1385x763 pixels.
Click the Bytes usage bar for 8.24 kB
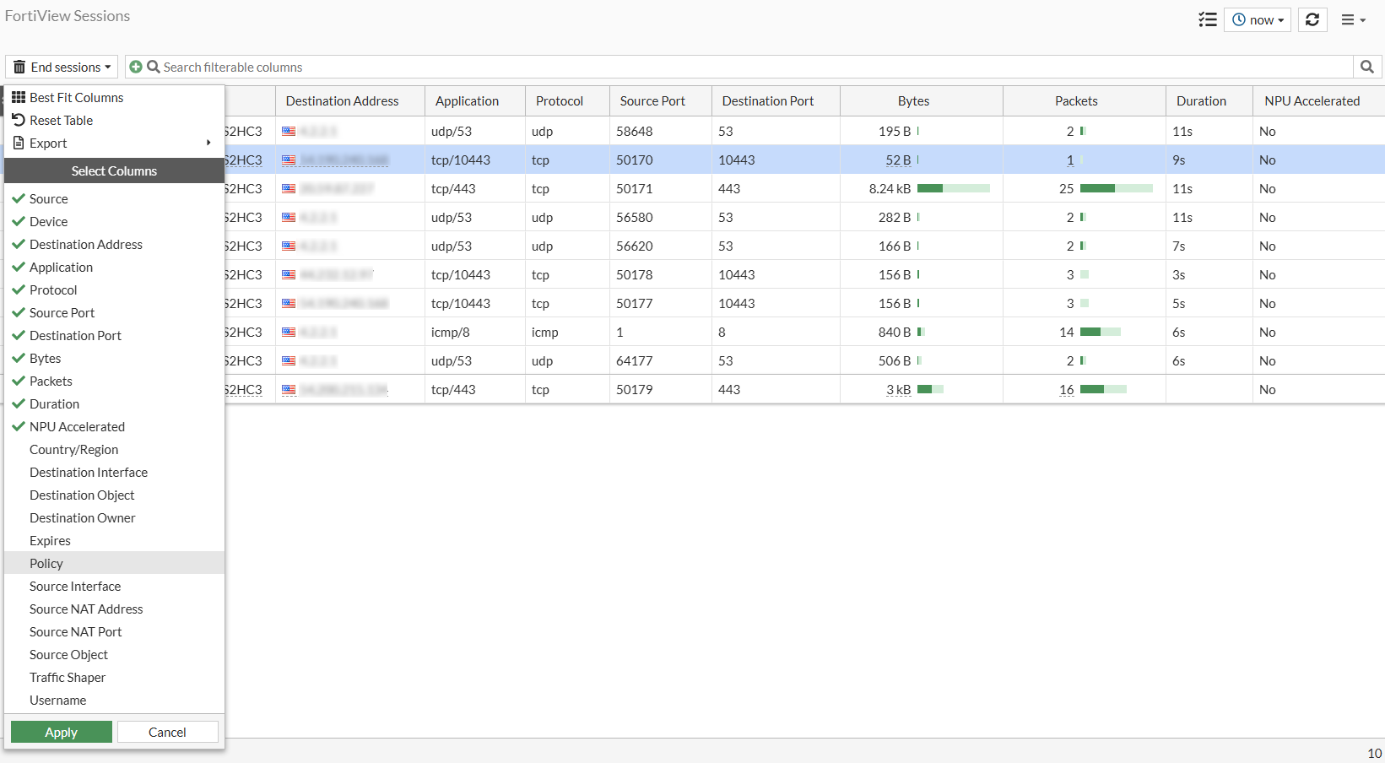tap(953, 189)
